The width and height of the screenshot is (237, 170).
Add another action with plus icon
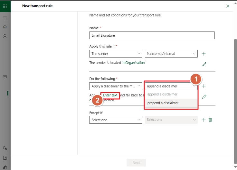[204, 86]
